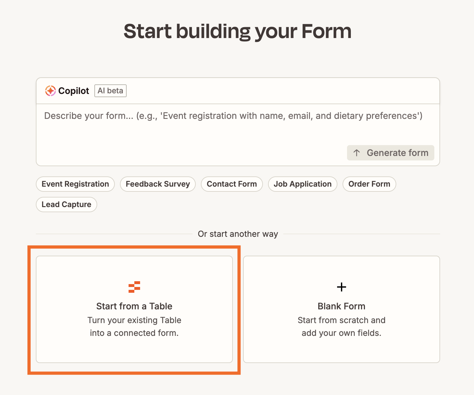The height and width of the screenshot is (395, 474).
Task: Select the Lead Capture template chip
Action: [x=66, y=205]
